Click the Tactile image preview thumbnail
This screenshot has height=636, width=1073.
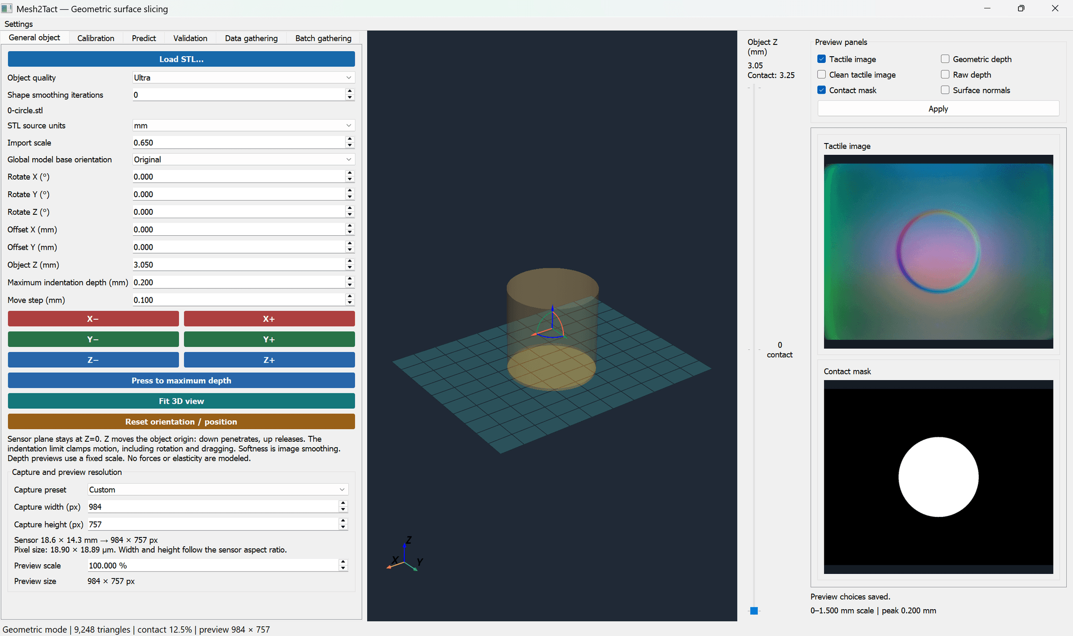pos(938,251)
